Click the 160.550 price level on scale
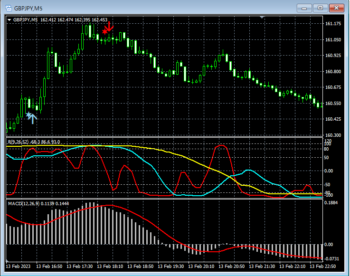350x276 pixels. tap(333, 103)
